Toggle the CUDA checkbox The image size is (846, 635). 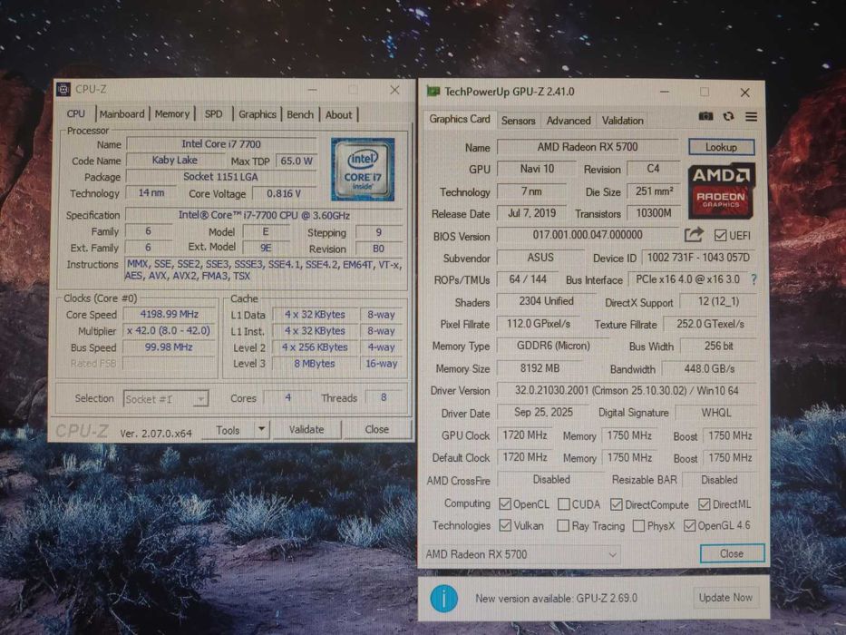563,503
